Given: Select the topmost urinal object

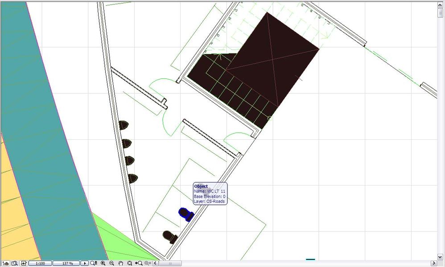Looking at the screenshot, I should (124, 125).
